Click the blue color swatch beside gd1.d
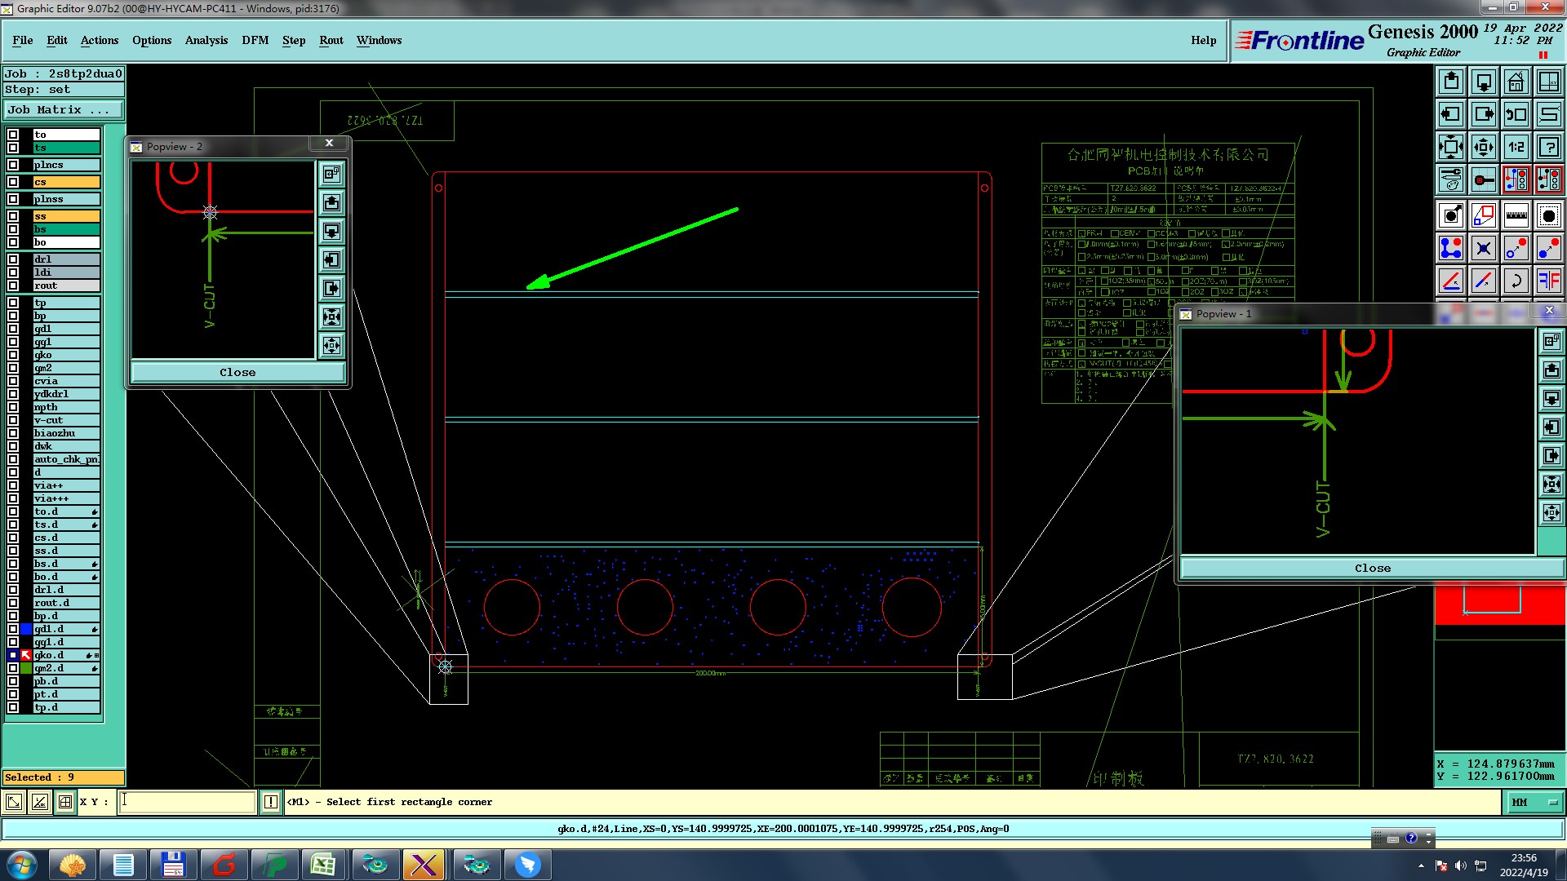Viewport: 1567px width, 881px height. pyautogui.click(x=26, y=629)
